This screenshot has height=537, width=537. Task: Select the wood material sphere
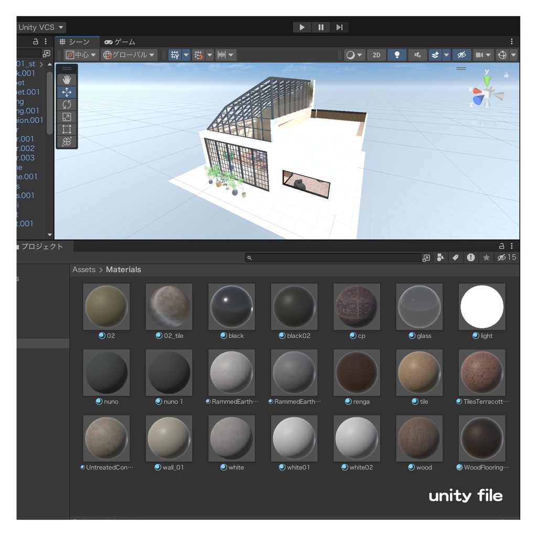(x=419, y=438)
